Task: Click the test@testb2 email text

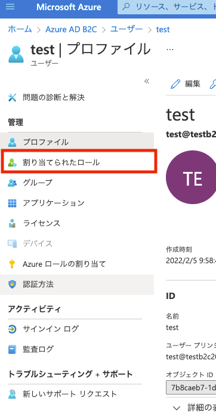Action: pyautogui.click(x=191, y=134)
